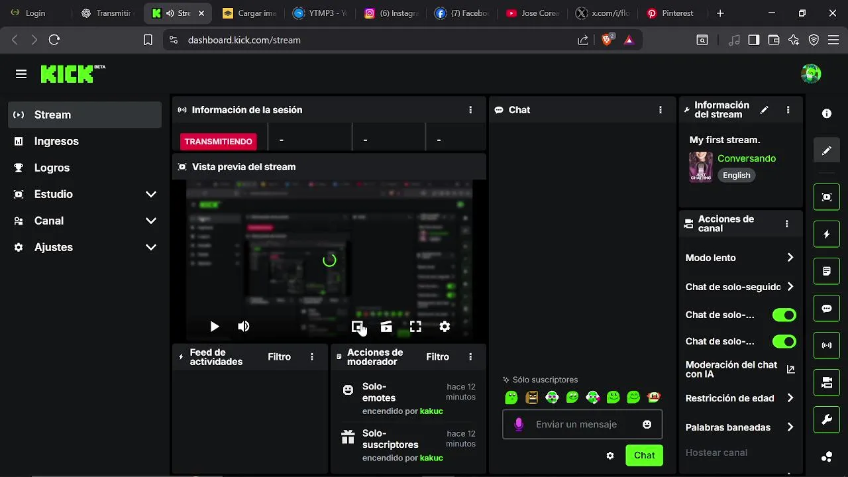Open Información del stream three-dot menu
848x477 pixels.
[x=788, y=110]
